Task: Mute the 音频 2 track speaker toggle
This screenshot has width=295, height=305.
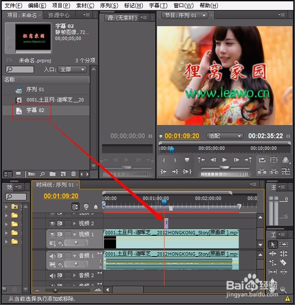Action: click(x=52, y=276)
